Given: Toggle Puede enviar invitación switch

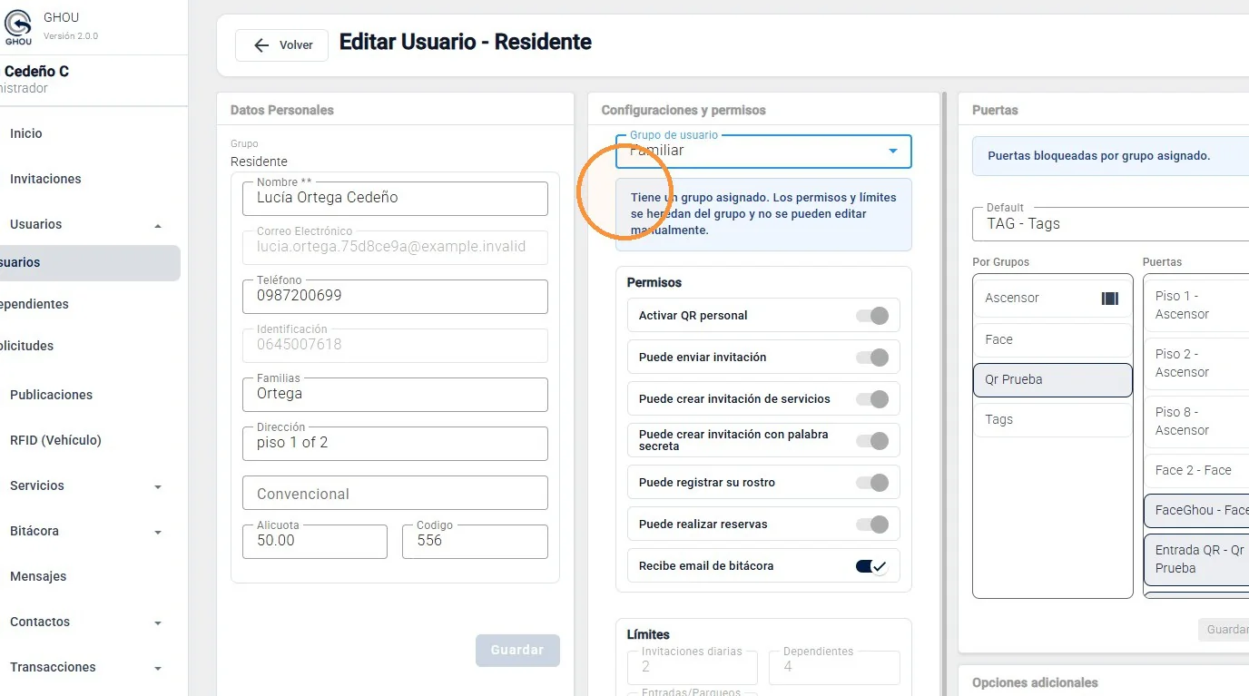Looking at the screenshot, I should coord(871,358).
